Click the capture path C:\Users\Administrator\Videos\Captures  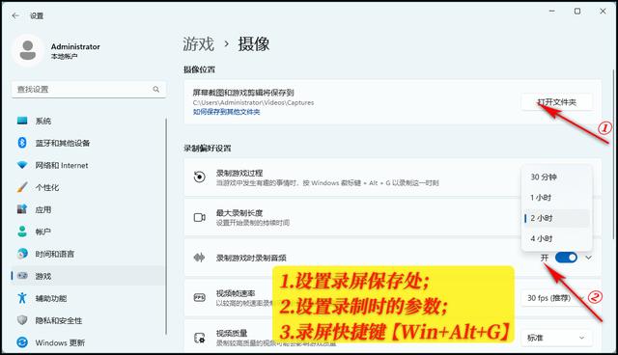point(253,102)
